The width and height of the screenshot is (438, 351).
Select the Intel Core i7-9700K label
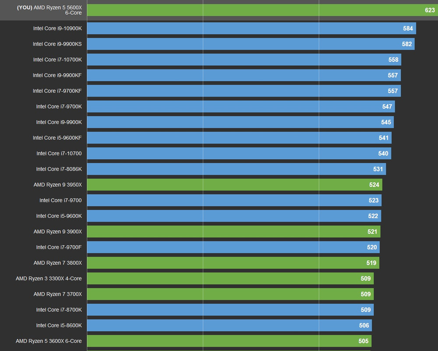(59, 107)
